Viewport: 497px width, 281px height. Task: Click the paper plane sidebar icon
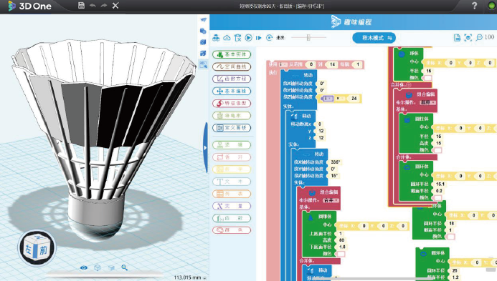(204, 20)
